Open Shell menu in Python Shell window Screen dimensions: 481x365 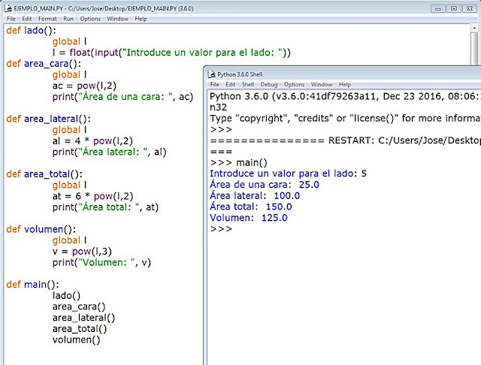point(248,84)
